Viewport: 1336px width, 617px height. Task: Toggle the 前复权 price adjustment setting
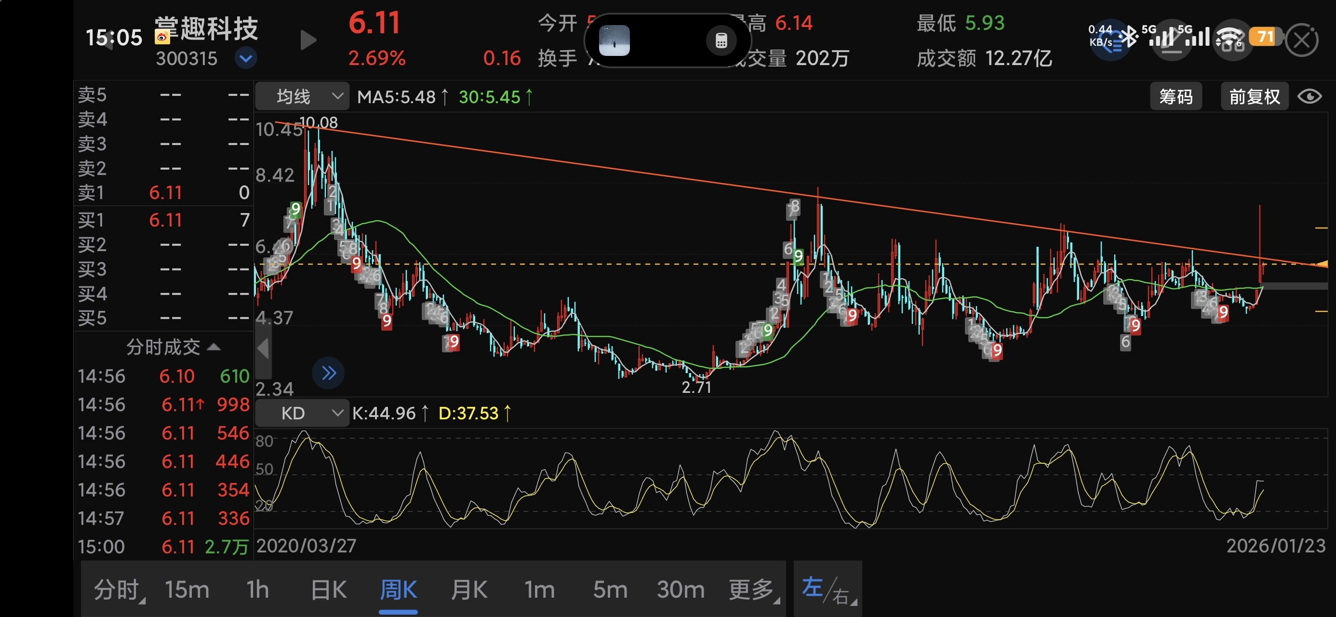pyautogui.click(x=1254, y=96)
